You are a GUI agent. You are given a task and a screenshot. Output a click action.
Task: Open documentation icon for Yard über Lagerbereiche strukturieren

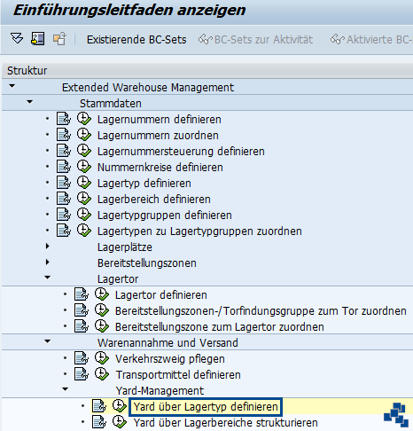point(99,422)
